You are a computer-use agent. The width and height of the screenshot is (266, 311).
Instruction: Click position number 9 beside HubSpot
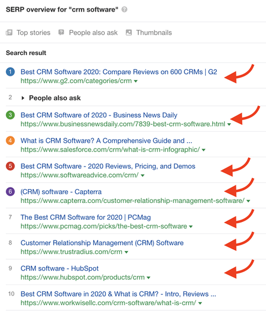click(x=10, y=268)
